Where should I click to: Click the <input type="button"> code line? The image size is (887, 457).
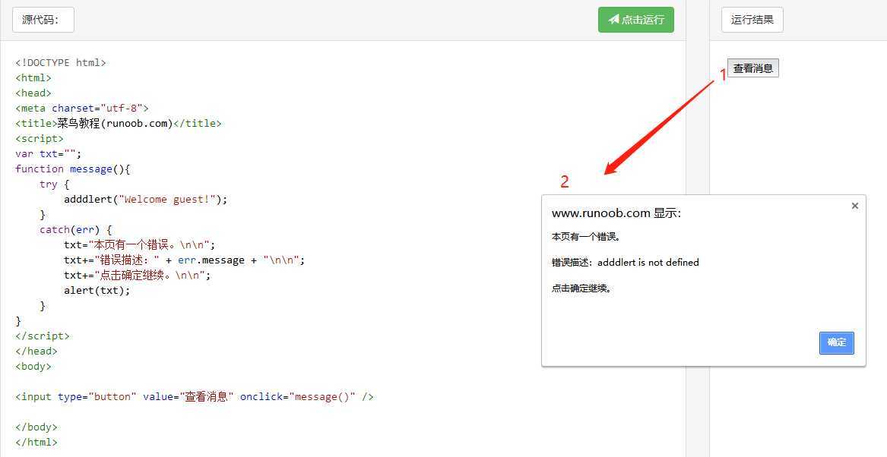pos(195,396)
